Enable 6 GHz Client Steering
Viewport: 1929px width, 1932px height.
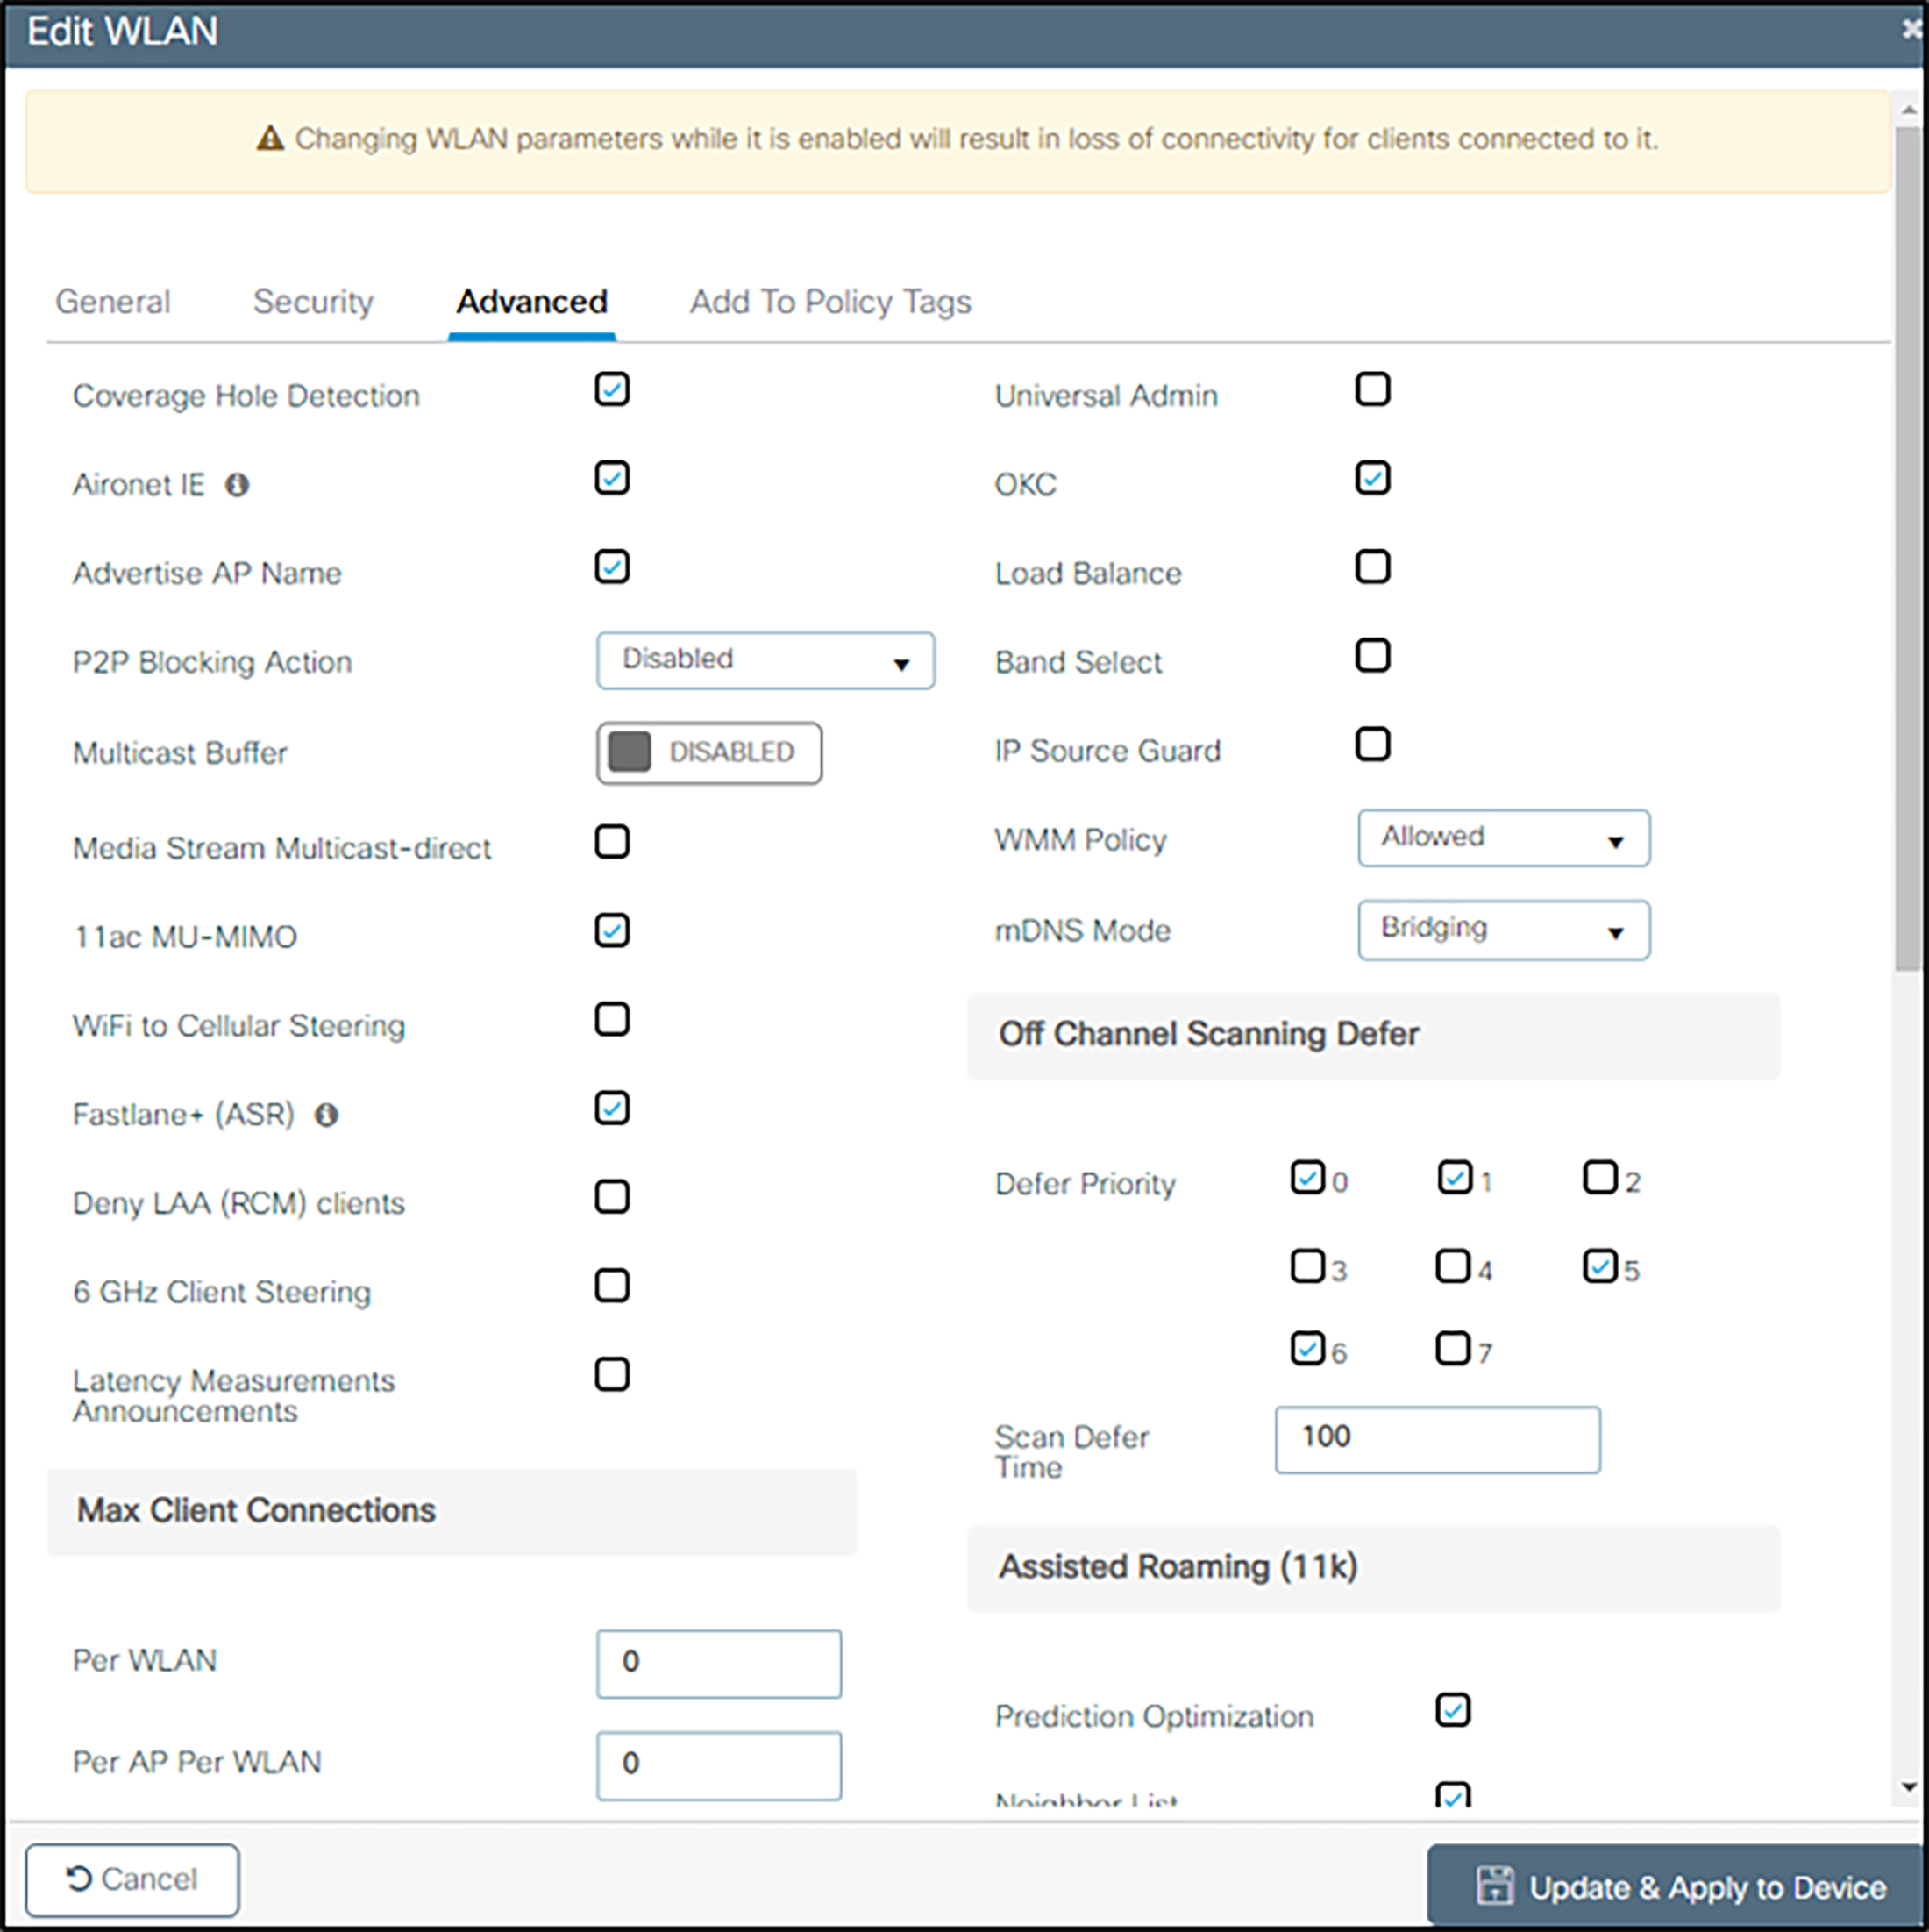[x=612, y=1285]
